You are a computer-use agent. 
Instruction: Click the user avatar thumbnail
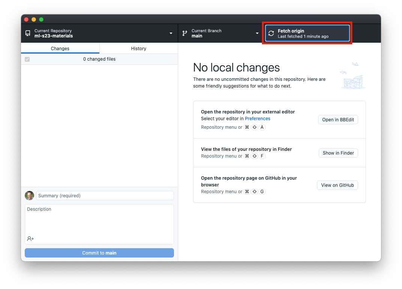coord(29,195)
